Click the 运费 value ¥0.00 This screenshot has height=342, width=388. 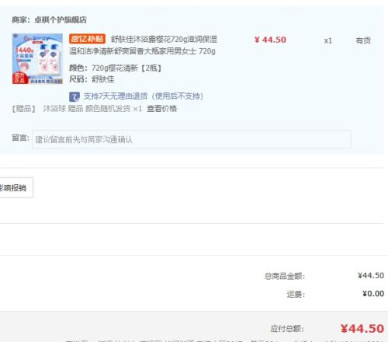(x=373, y=294)
